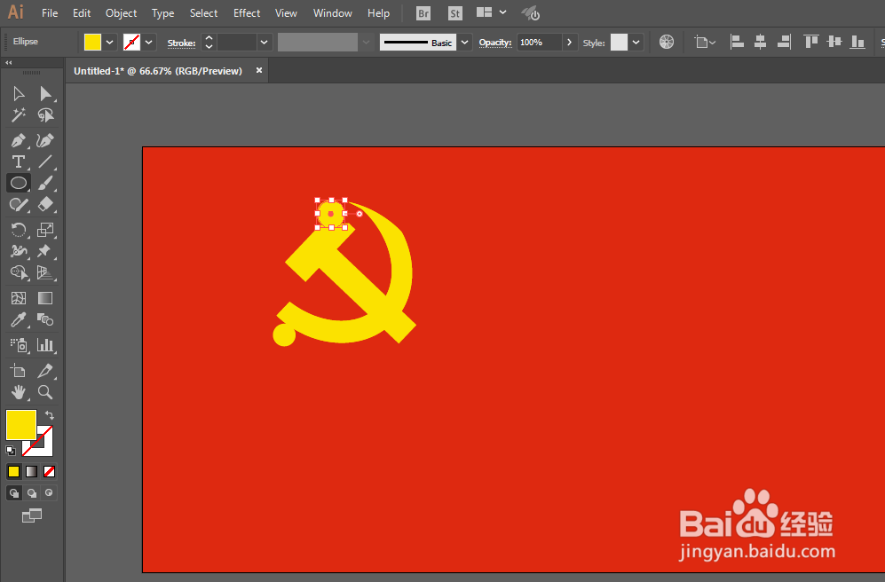Select the Shape Builder tool
This screenshot has width=885, height=582.
[x=18, y=272]
